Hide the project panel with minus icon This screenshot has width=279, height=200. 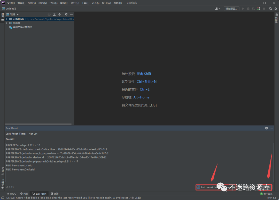[71, 14]
